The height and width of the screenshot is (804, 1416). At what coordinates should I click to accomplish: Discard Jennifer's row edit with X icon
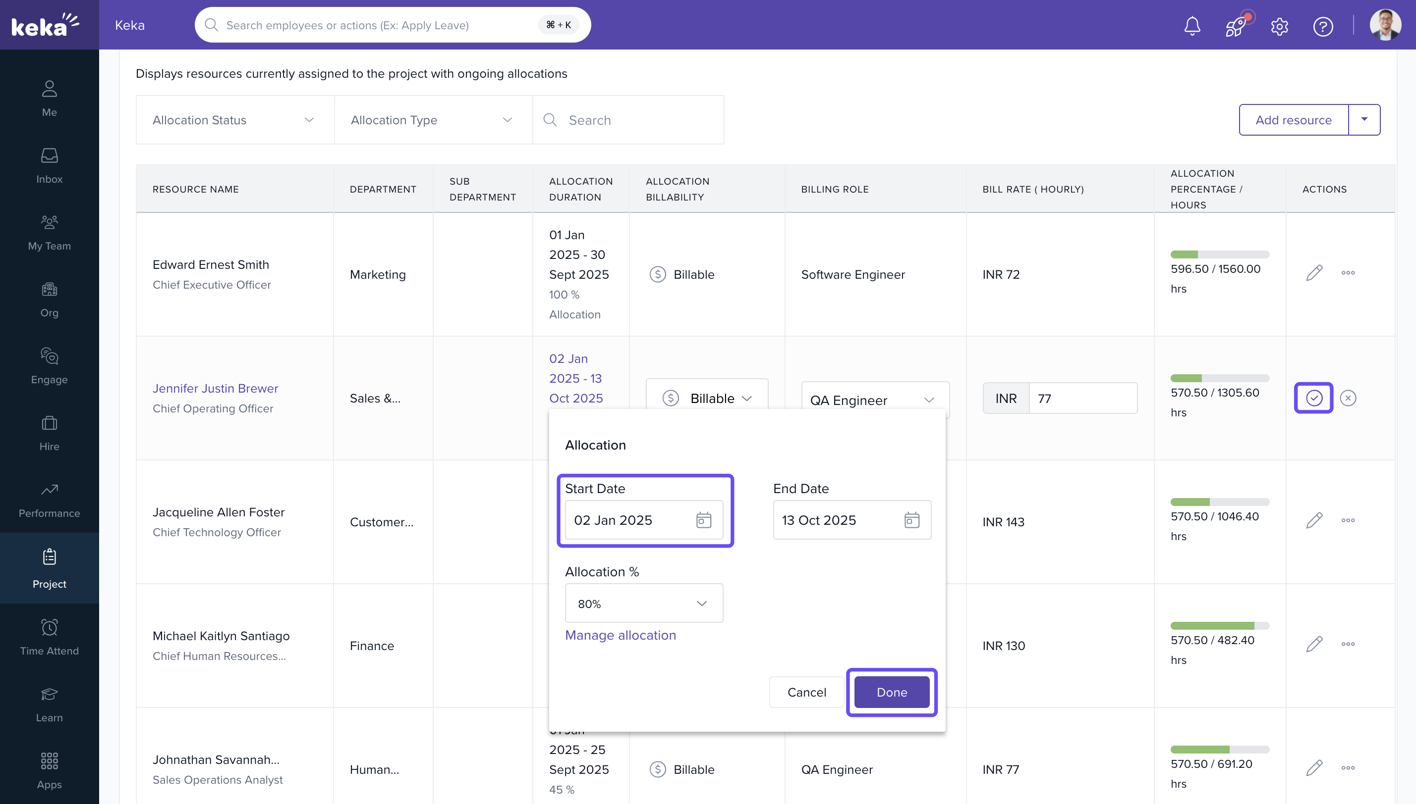[1348, 398]
